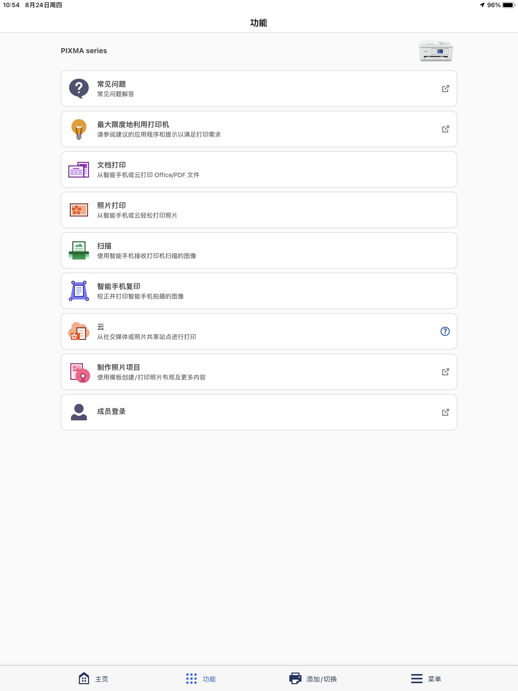Open cloud help via the question mark icon
Screen dimensions: 518x691
tap(445, 331)
